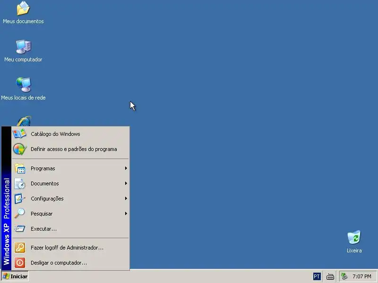Open Catálogo do Windows menu entry
Screen dimensions: 378x283
point(70,134)
